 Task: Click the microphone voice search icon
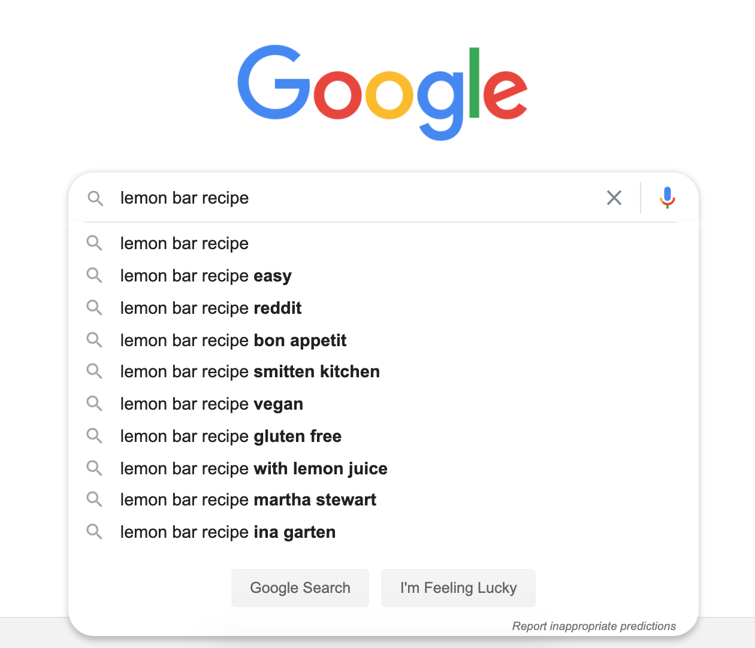(667, 198)
